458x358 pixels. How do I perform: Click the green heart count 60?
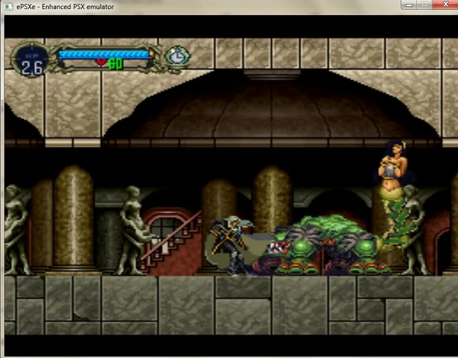pos(115,64)
